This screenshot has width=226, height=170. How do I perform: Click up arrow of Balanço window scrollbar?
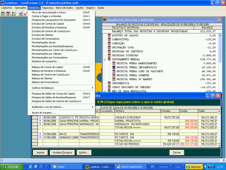tap(220, 35)
